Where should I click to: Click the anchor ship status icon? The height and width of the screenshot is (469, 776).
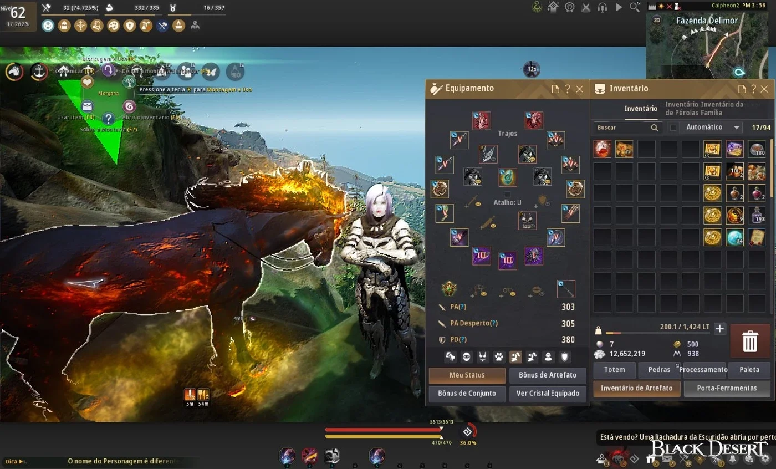[x=39, y=71]
